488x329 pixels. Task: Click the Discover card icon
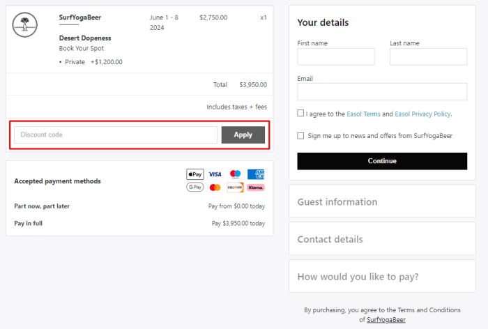pos(236,188)
